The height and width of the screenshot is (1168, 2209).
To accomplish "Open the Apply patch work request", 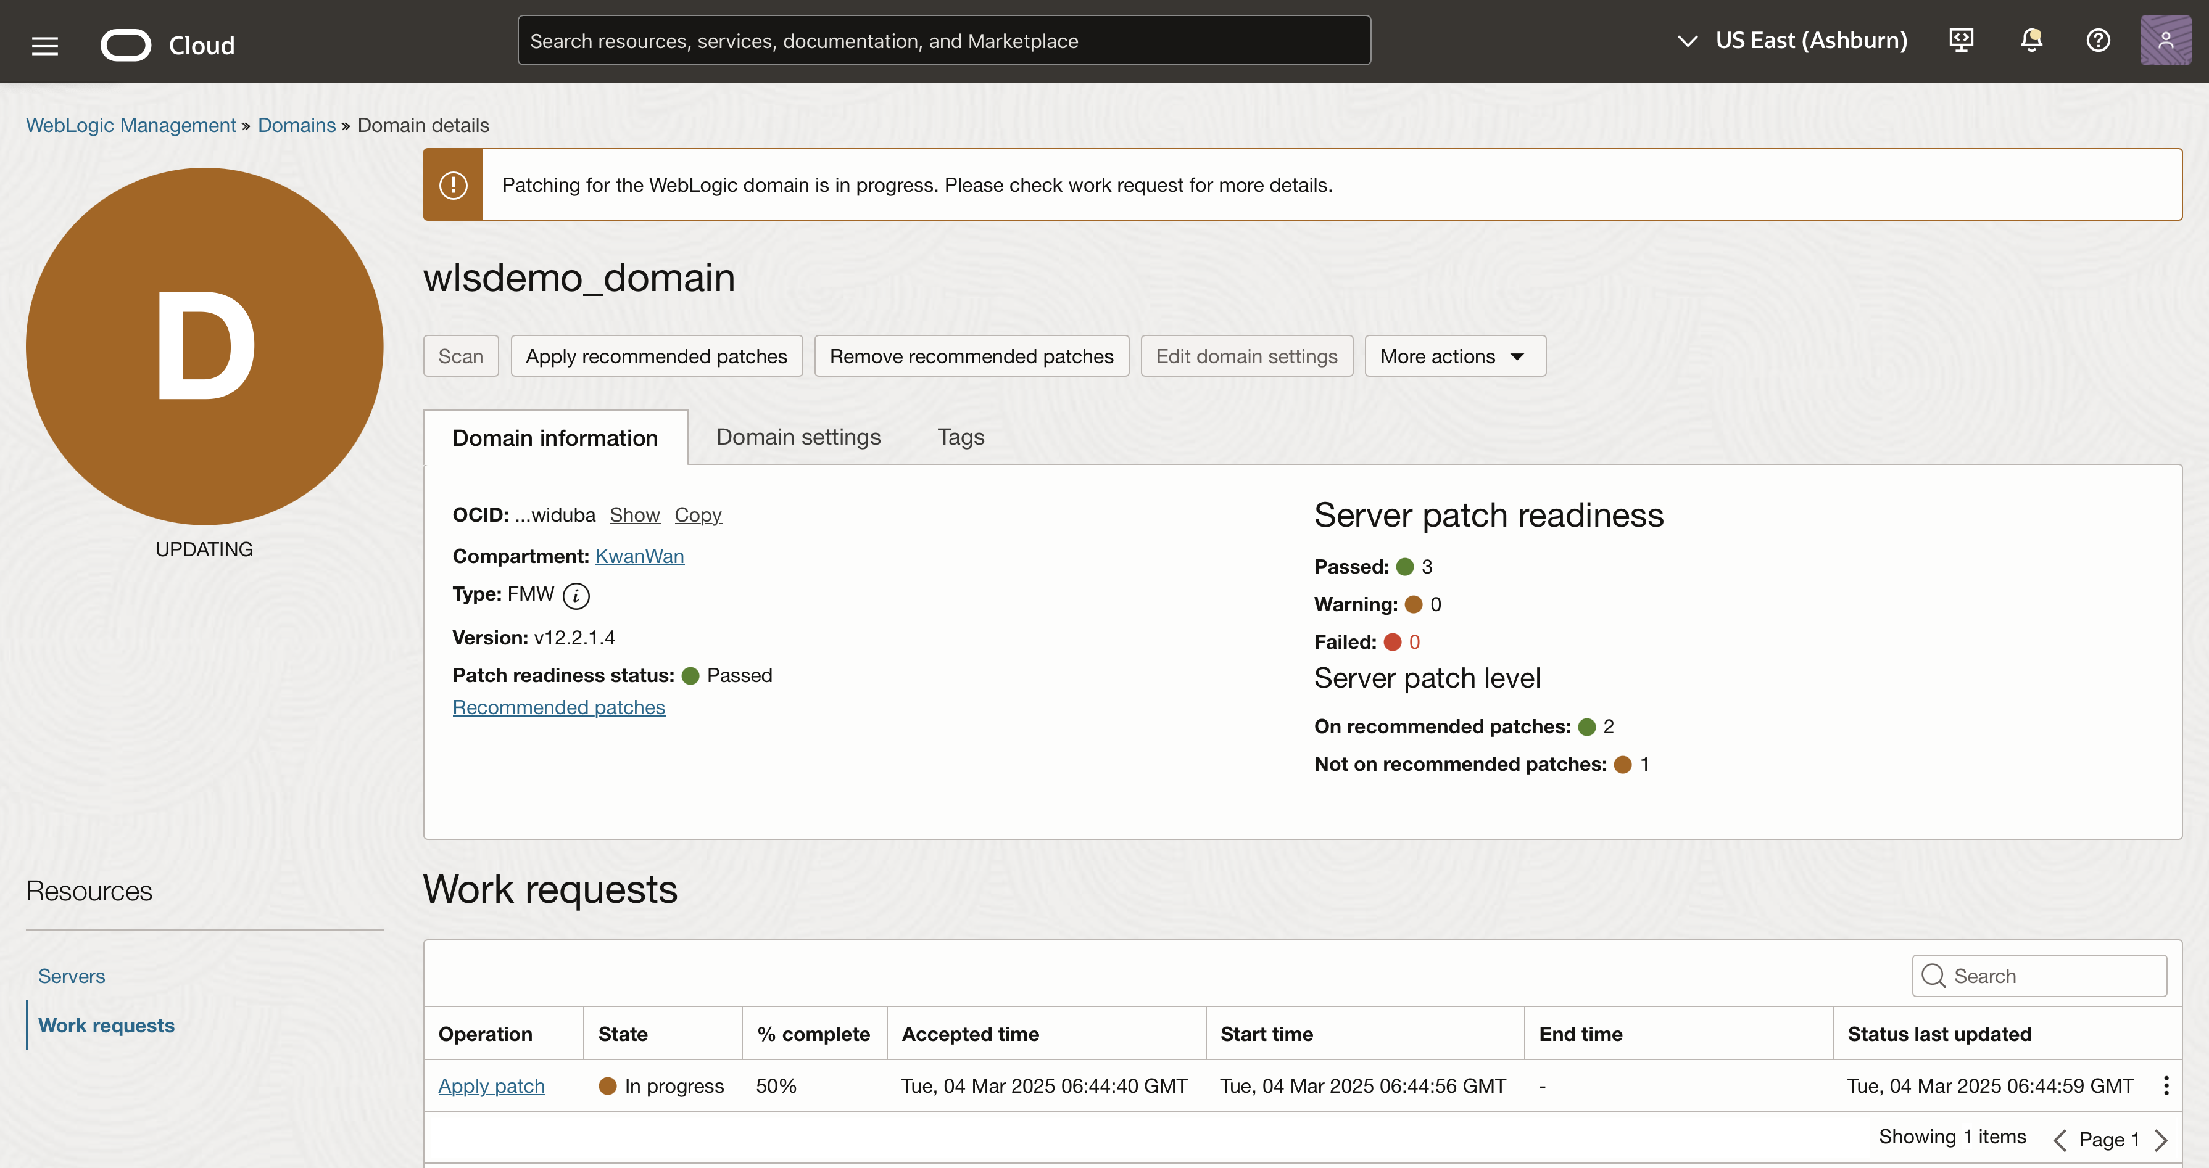I will click(x=491, y=1086).
